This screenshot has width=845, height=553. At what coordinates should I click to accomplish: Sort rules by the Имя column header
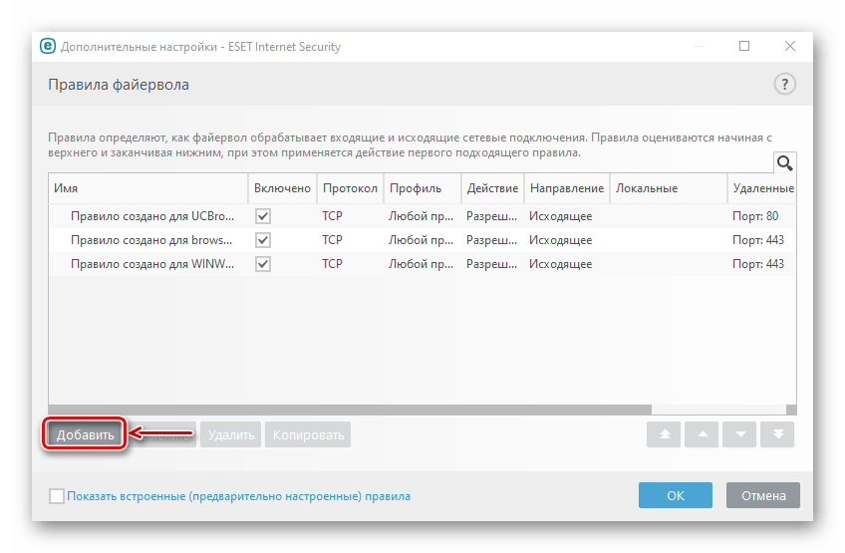coord(147,188)
